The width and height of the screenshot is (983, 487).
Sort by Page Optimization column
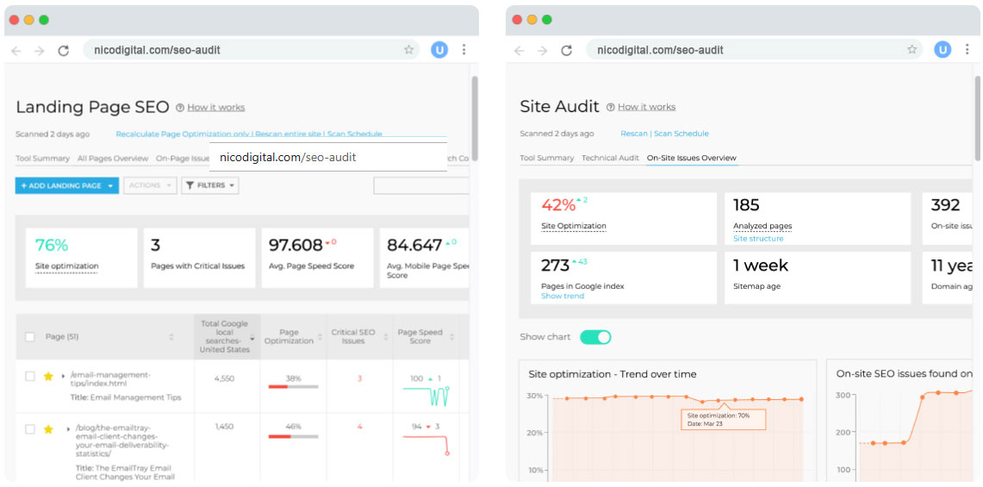[320, 337]
